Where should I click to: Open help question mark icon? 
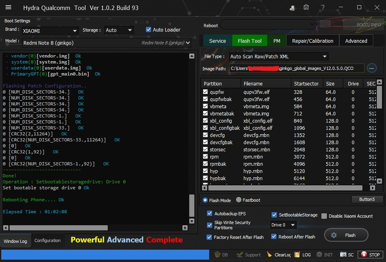(323, 7)
